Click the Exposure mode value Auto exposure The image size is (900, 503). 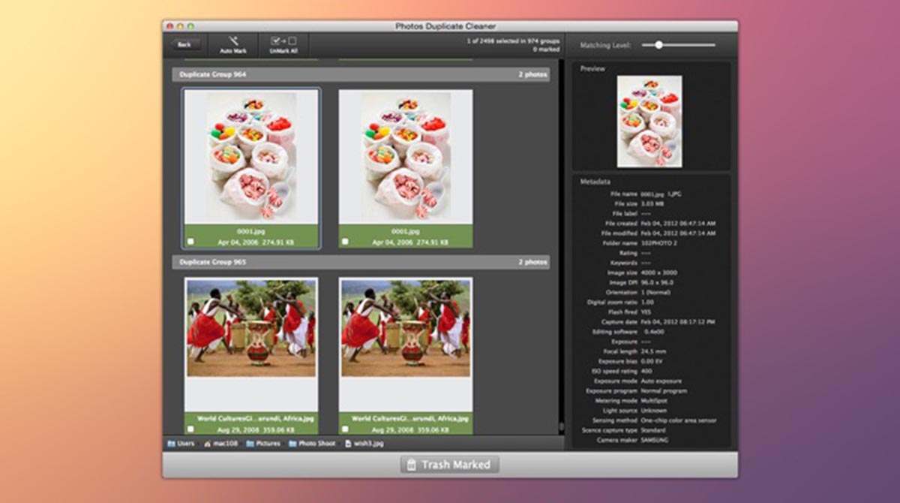point(661,381)
